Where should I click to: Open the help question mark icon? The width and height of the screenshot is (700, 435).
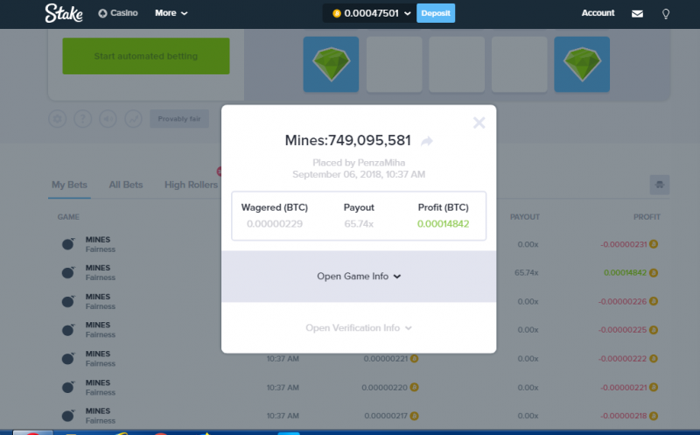click(x=82, y=119)
